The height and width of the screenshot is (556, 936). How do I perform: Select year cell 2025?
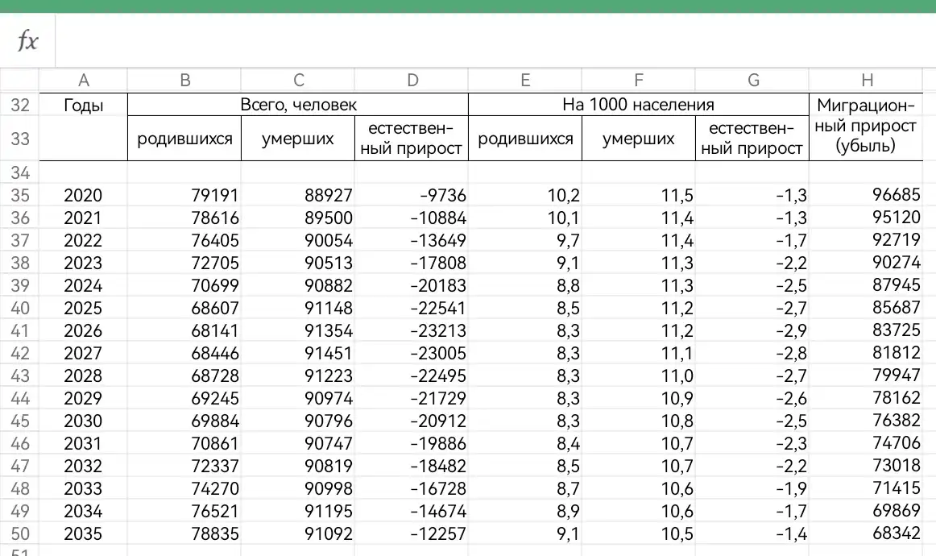83,308
